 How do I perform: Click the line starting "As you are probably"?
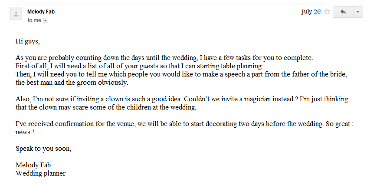[x=164, y=58]
